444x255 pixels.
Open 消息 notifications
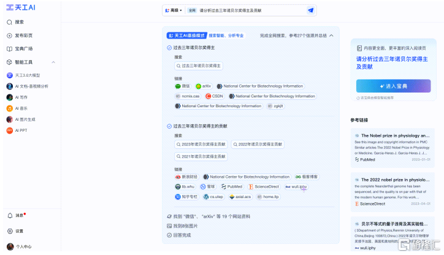[x=16, y=216]
